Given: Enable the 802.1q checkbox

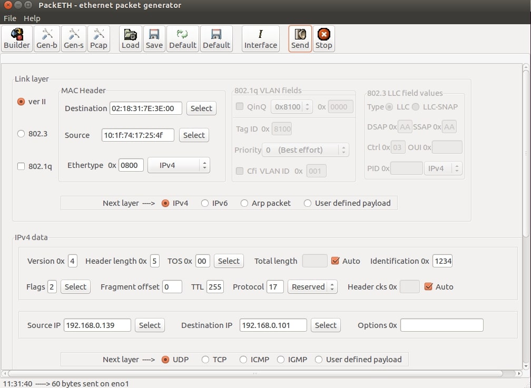Looking at the screenshot, I should tap(21, 166).
